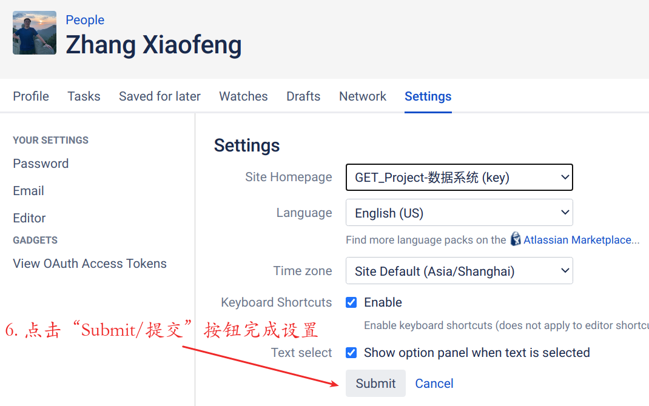Expand the Language dropdown

click(x=459, y=213)
